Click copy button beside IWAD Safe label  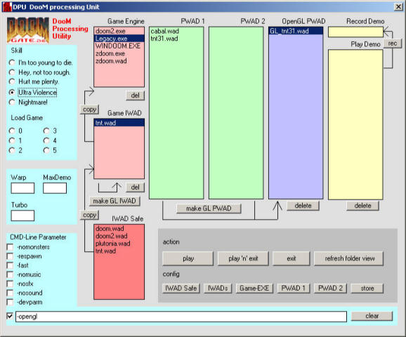point(90,215)
